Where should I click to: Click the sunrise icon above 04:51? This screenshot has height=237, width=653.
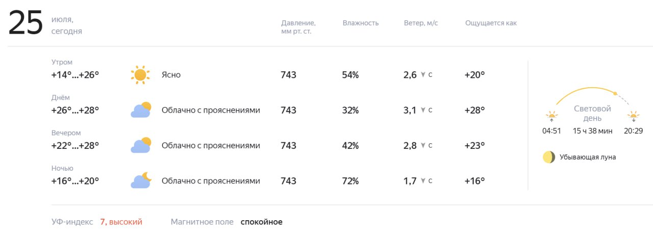coord(551,116)
